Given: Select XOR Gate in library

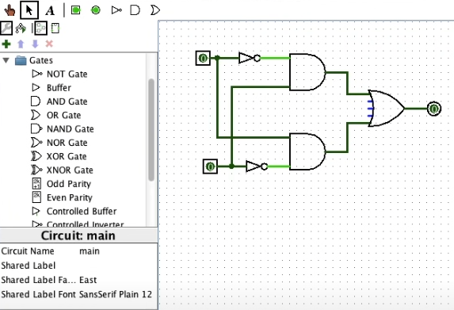Looking at the screenshot, I should (59, 156).
